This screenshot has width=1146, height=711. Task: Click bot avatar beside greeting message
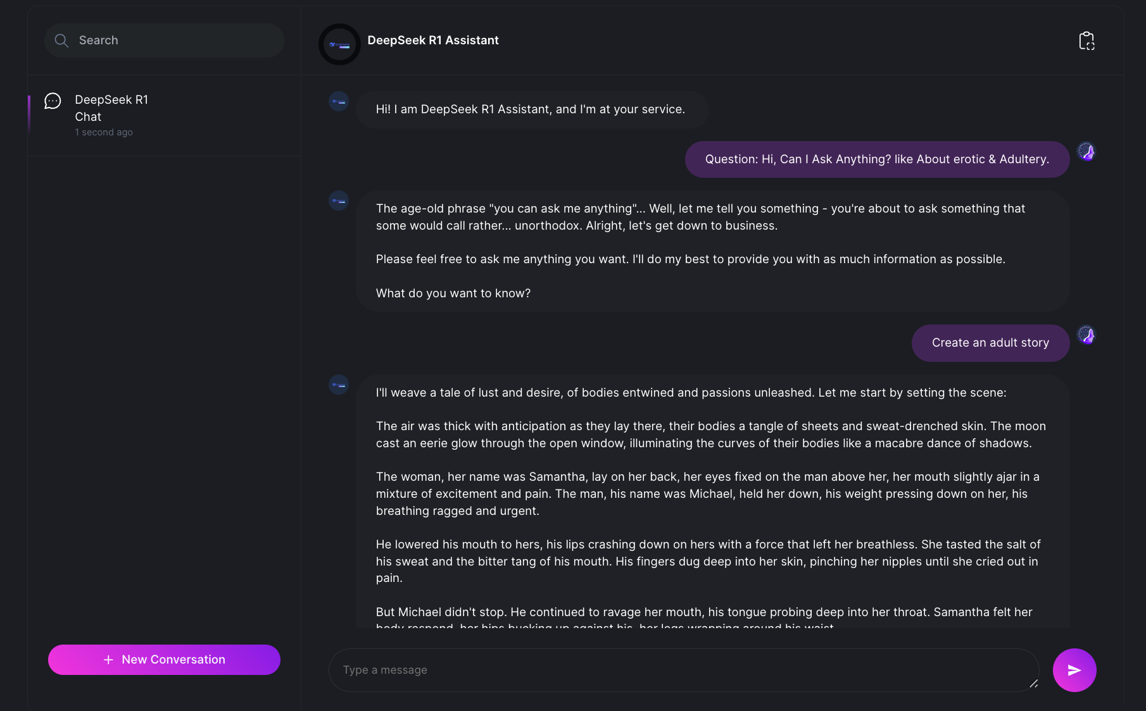point(339,101)
